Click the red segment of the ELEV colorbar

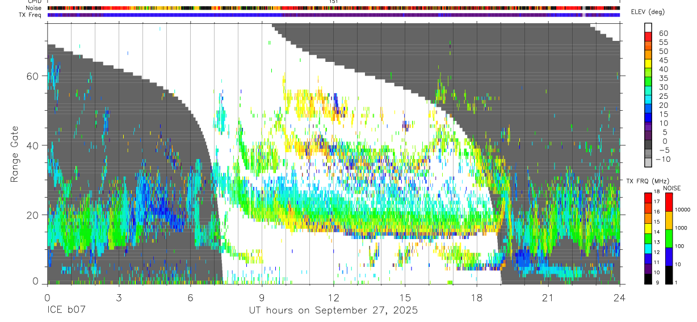(x=648, y=37)
